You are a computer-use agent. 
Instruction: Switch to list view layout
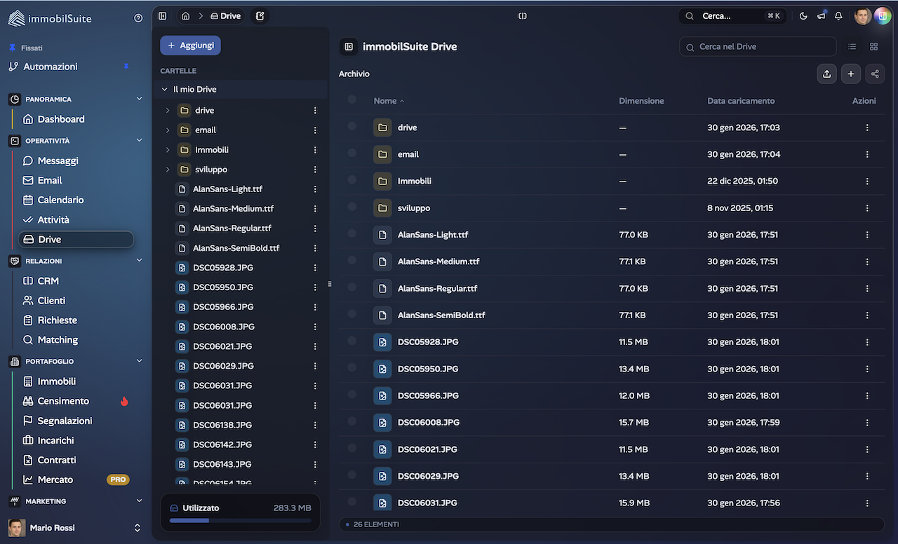[x=852, y=47]
